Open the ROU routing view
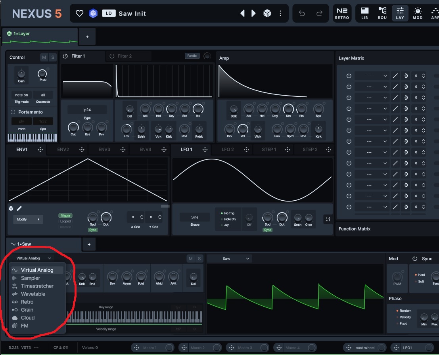The image size is (439, 355). (x=382, y=13)
